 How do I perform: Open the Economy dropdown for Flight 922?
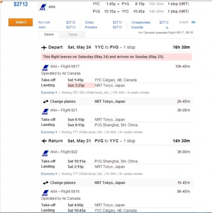[x=49, y=174]
